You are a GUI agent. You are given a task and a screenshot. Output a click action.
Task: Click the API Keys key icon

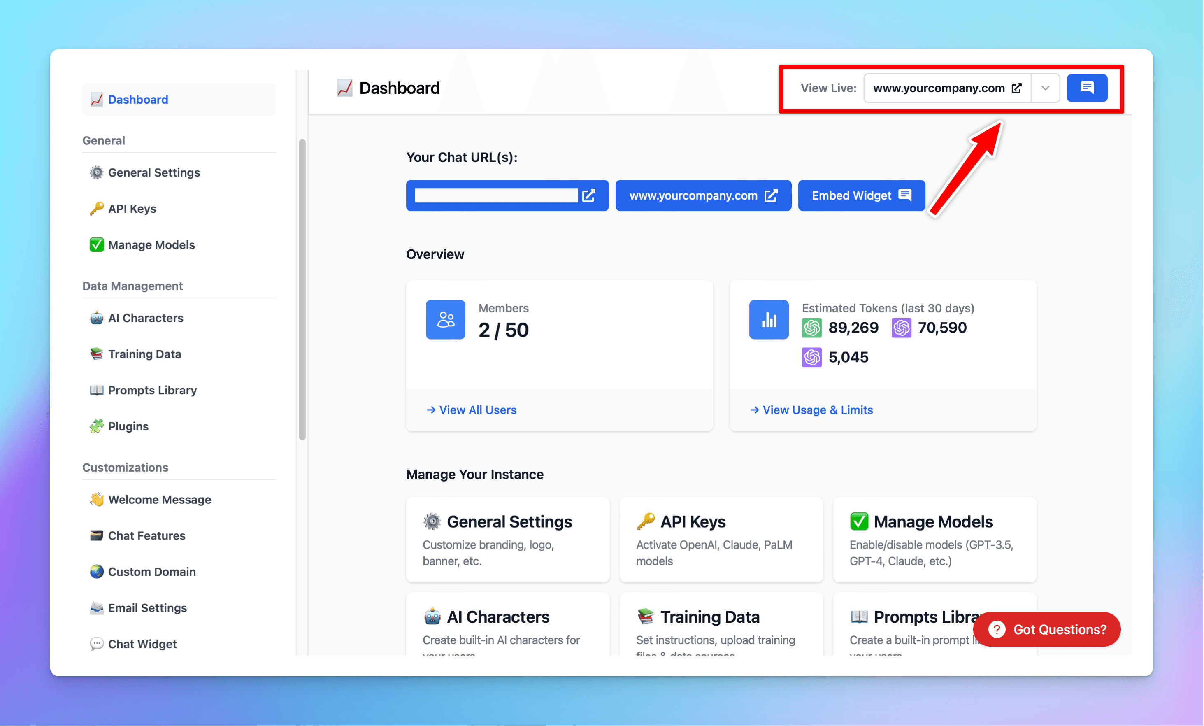pyautogui.click(x=96, y=208)
